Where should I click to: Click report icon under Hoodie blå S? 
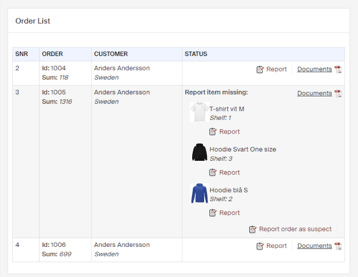pyautogui.click(x=213, y=213)
